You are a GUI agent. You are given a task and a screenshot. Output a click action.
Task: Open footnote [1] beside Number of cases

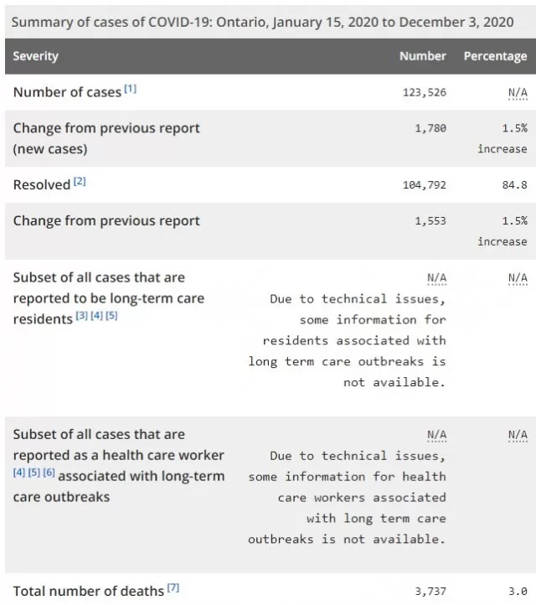130,89
